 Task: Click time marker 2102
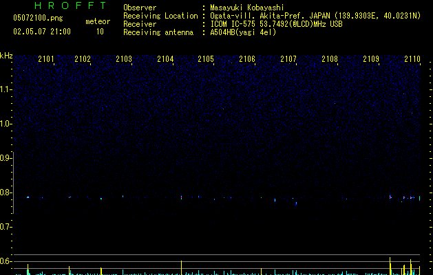click(83, 59)
